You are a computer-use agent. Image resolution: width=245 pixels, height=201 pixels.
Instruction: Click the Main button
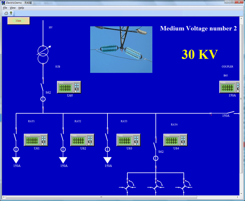19,21
